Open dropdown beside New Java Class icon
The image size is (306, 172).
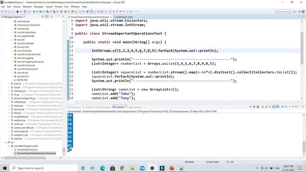(68, 11)
